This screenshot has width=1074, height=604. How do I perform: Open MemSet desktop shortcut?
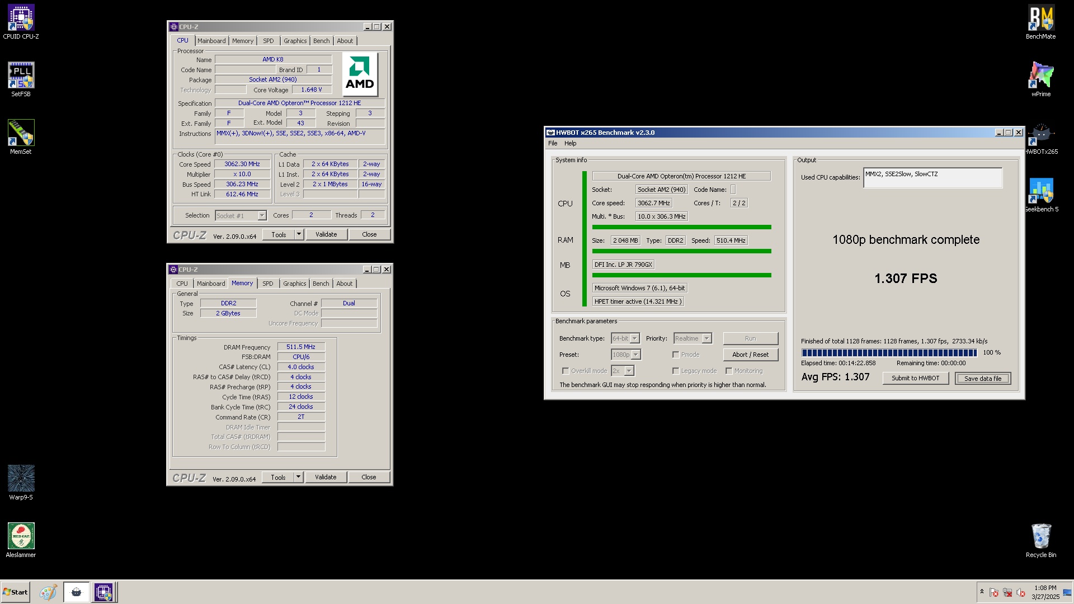tap(21, 137)
